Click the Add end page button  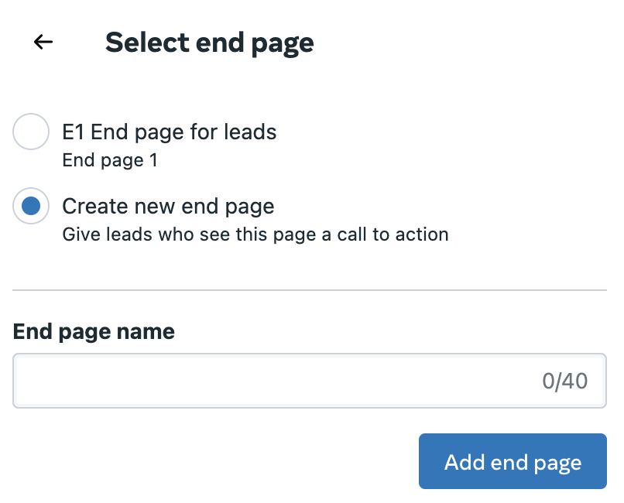[x=513, y=461]
